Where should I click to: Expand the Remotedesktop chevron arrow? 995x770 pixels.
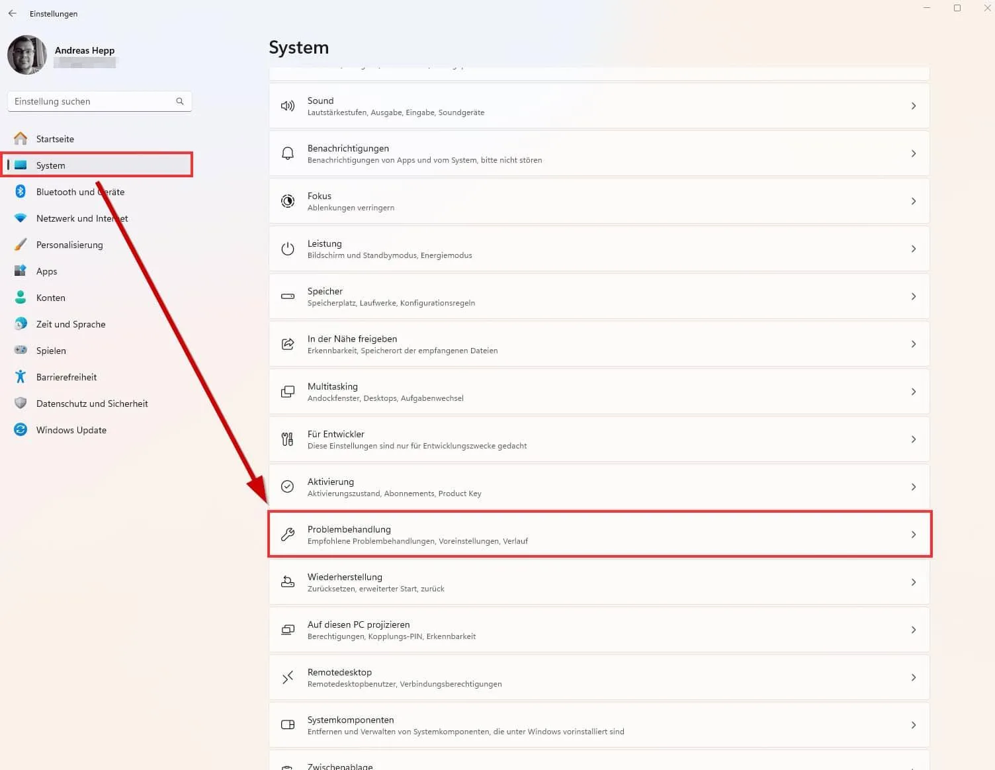914,677
